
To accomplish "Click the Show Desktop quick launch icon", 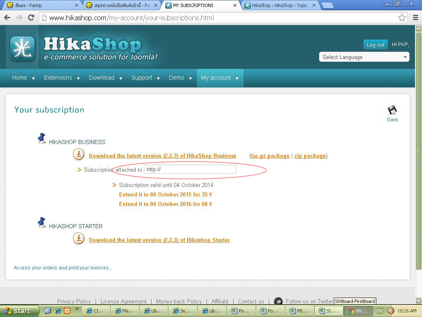I will (x=48, y=311).
